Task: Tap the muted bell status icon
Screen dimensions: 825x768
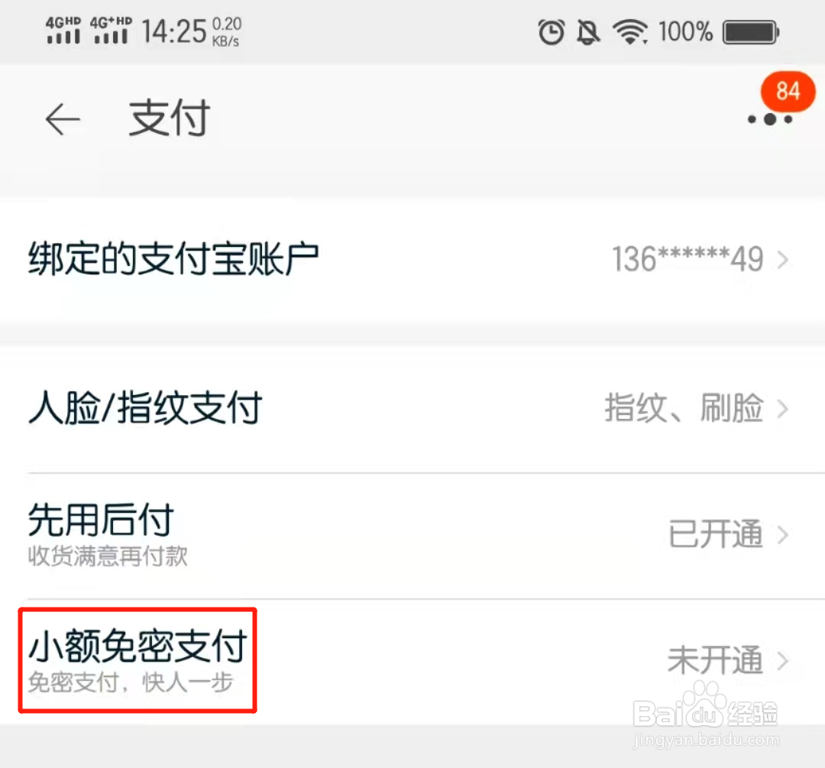Action: tap(588, 32)
